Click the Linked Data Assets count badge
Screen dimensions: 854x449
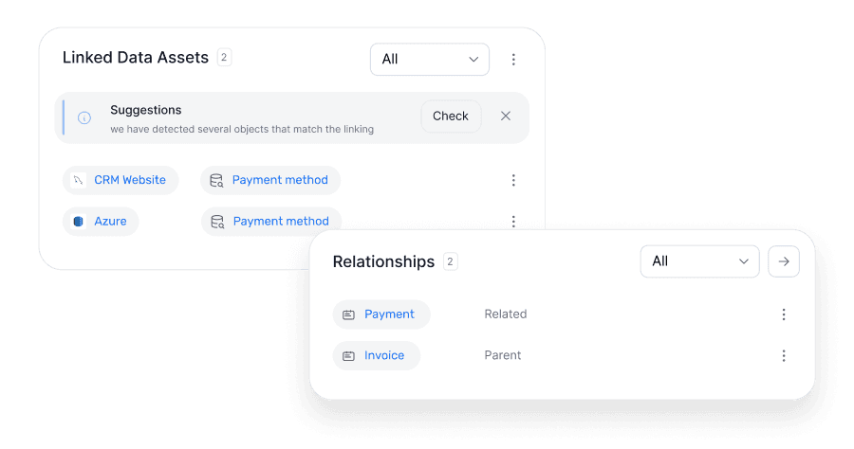click(224, 58)
